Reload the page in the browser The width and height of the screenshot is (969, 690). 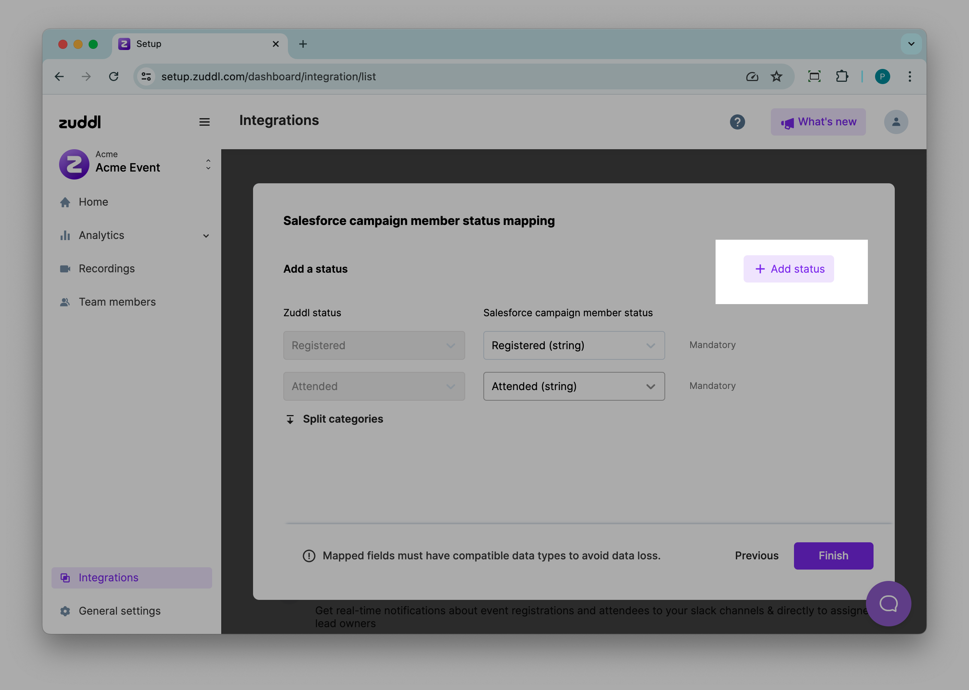tap(114, 76)
